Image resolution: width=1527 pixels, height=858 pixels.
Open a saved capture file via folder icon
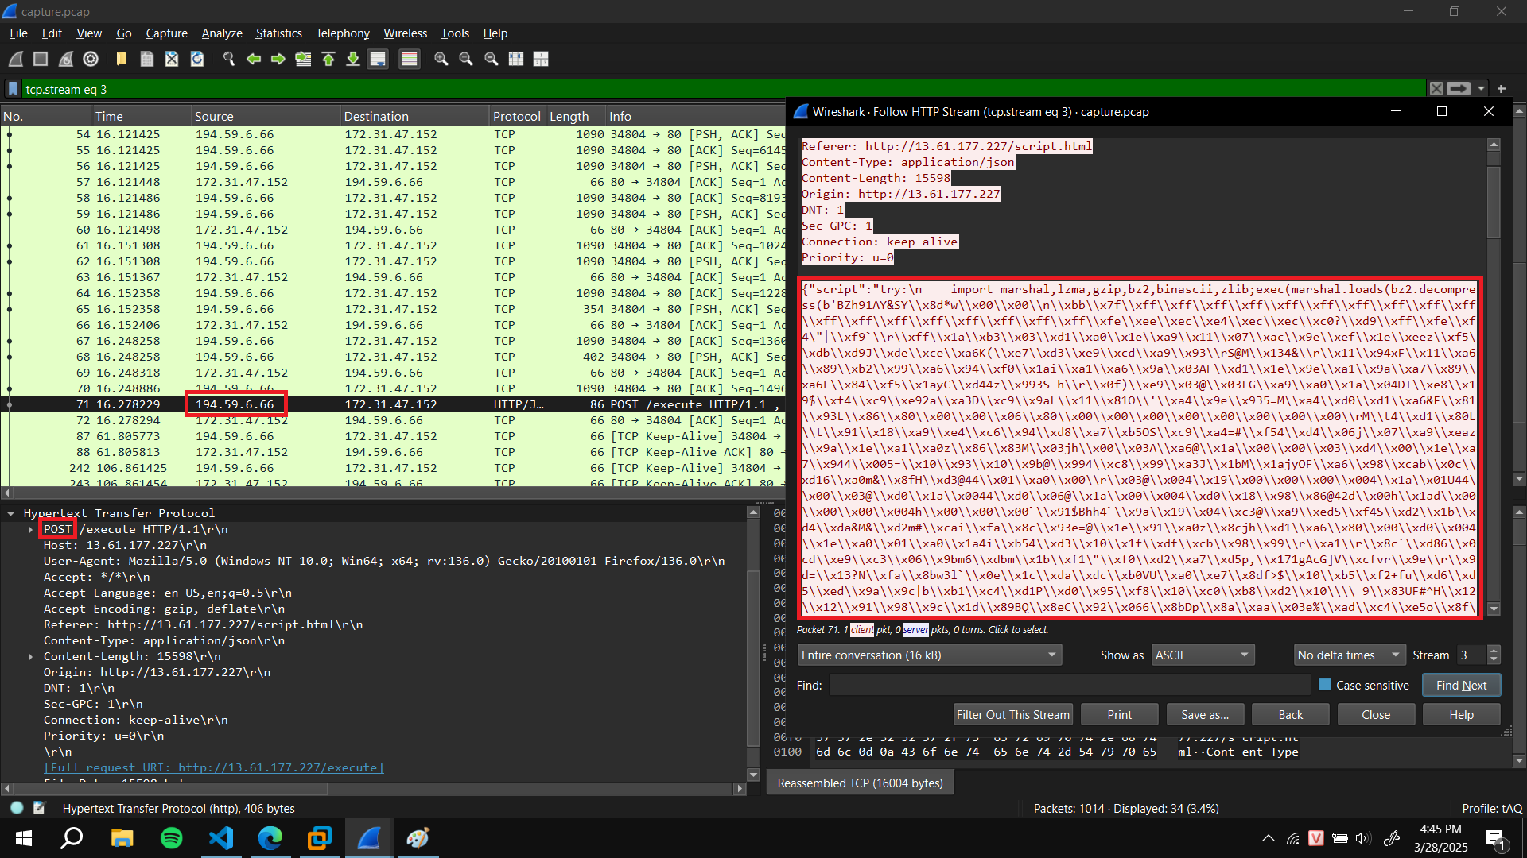121,59
